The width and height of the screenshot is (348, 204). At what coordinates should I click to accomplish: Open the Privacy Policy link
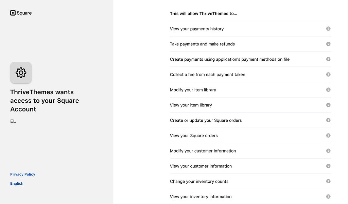point(23,175)
